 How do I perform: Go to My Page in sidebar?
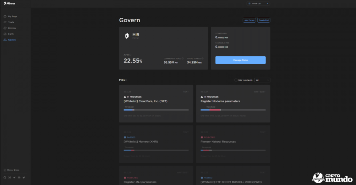click(13, 16)
